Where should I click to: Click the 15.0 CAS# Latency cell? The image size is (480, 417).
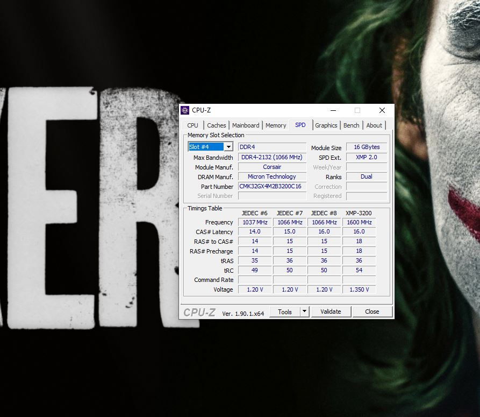coord(290,231)
